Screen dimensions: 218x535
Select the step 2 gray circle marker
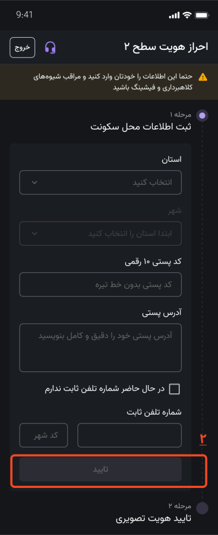(202, 508)
